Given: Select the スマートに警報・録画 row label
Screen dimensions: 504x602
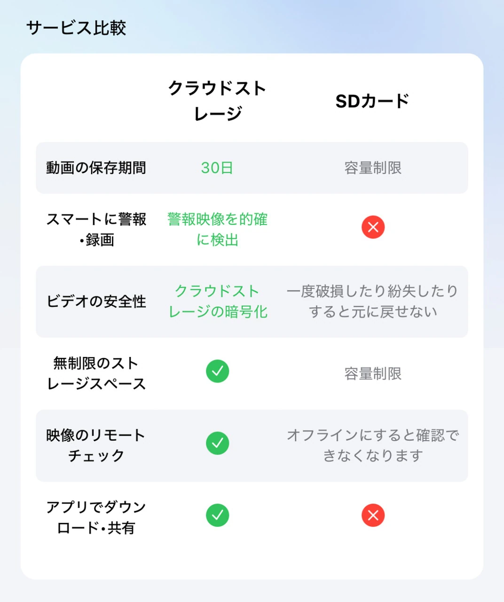Looking at the screenshot, I should pos(96,229).
